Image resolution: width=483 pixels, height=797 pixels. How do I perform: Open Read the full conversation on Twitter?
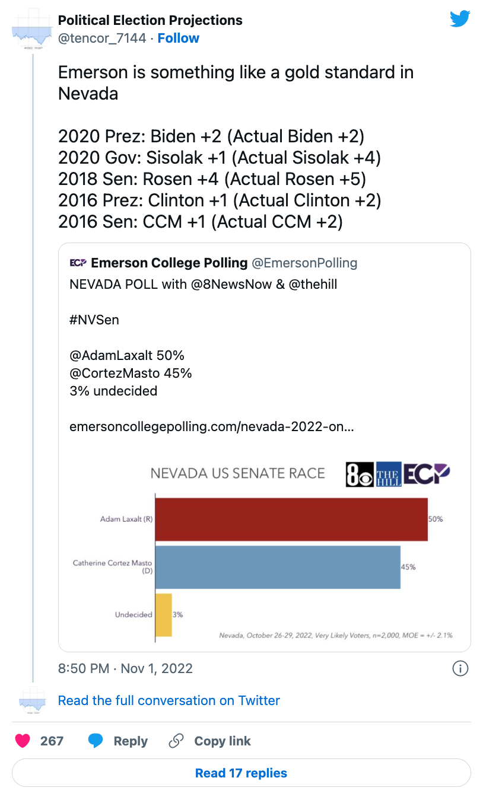tap(169, 700)
